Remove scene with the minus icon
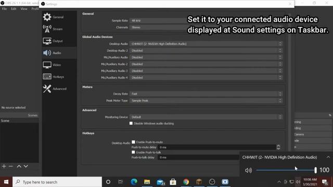Screen dimensions: 333x187 pyautogui.click(x=10, y=166)
